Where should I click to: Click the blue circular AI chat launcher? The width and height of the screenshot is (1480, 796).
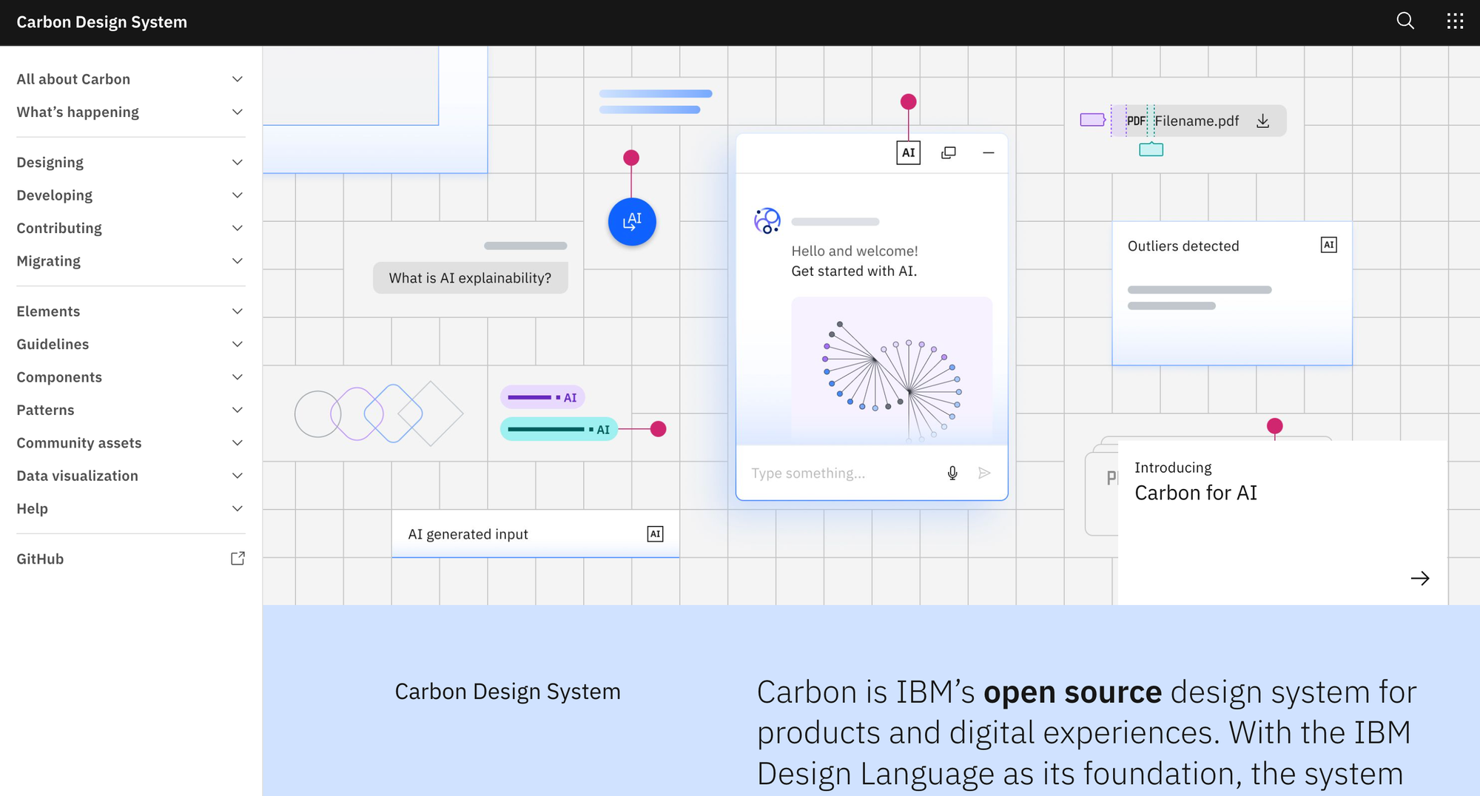pyautogui.click(x=632, y=222)
